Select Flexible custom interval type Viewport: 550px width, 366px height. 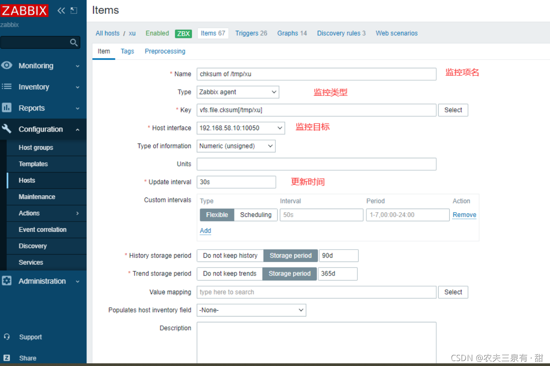tap(217, 215)
